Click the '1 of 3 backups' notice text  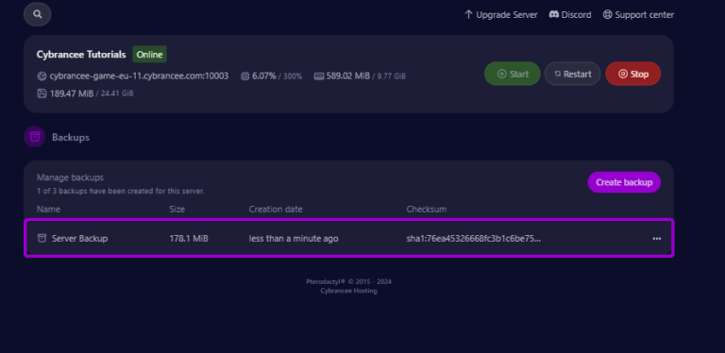click(x=121, y=191)
